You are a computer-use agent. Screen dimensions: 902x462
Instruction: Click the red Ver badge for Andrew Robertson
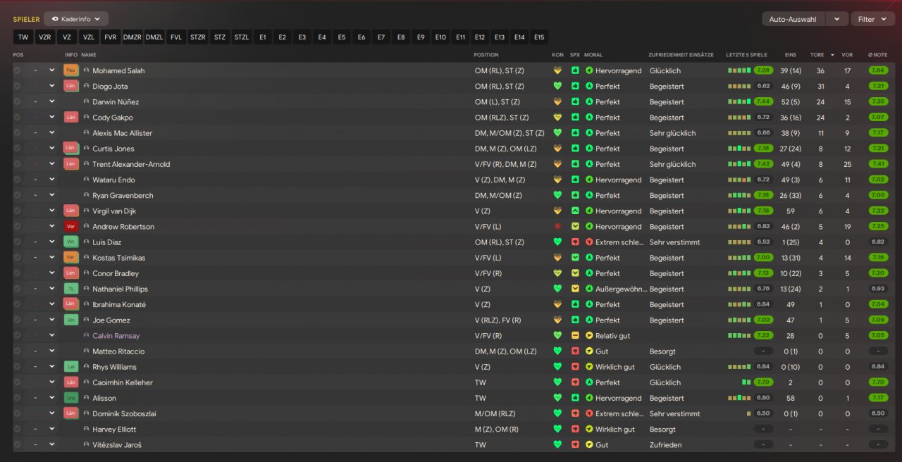tap(70, 227)
